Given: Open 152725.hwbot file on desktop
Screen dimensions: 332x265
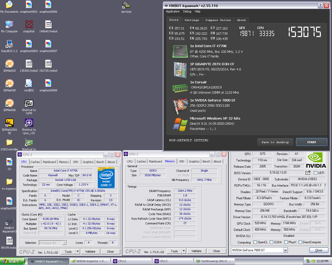Looking at the screenshot, I should click(x=48, y=66).
